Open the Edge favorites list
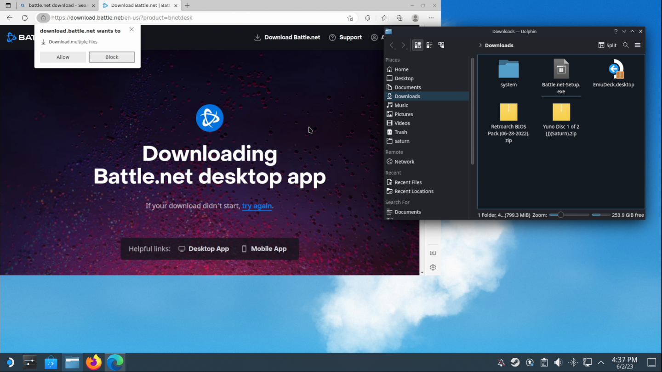 coord(384,18)
